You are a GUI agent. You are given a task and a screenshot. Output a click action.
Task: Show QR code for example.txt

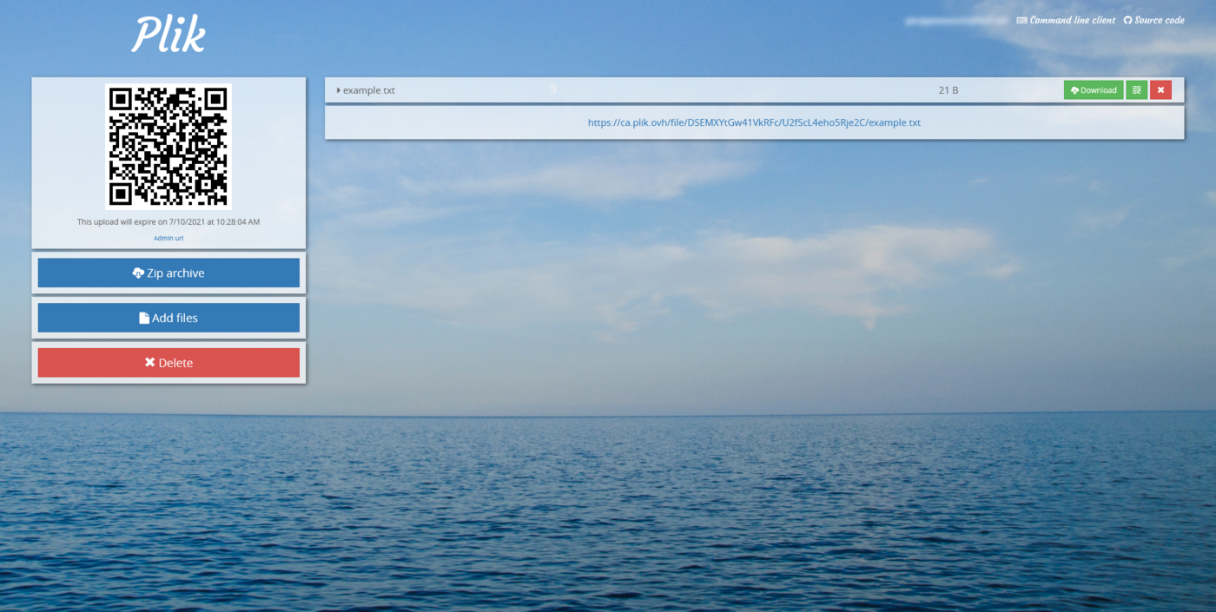pyautogui.click(x=1136, y=90)
